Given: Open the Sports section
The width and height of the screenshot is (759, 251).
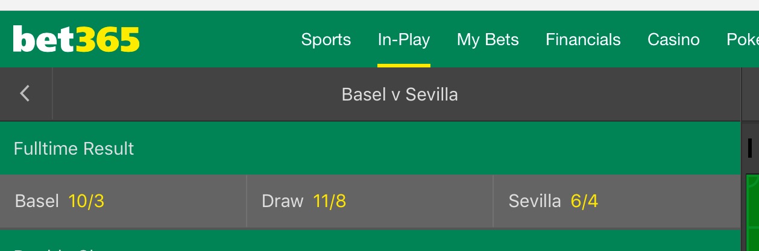Looking at the screenshot, I should [326, 40].
